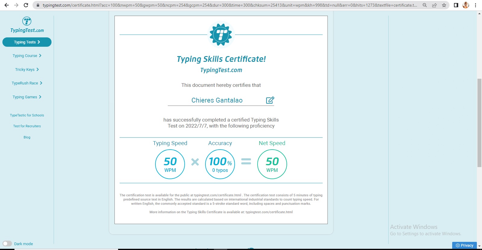Image resolution: width=482 pixels, height=250 pixels.
Task: Click the Dark mode label
Action: coord(23,244)
